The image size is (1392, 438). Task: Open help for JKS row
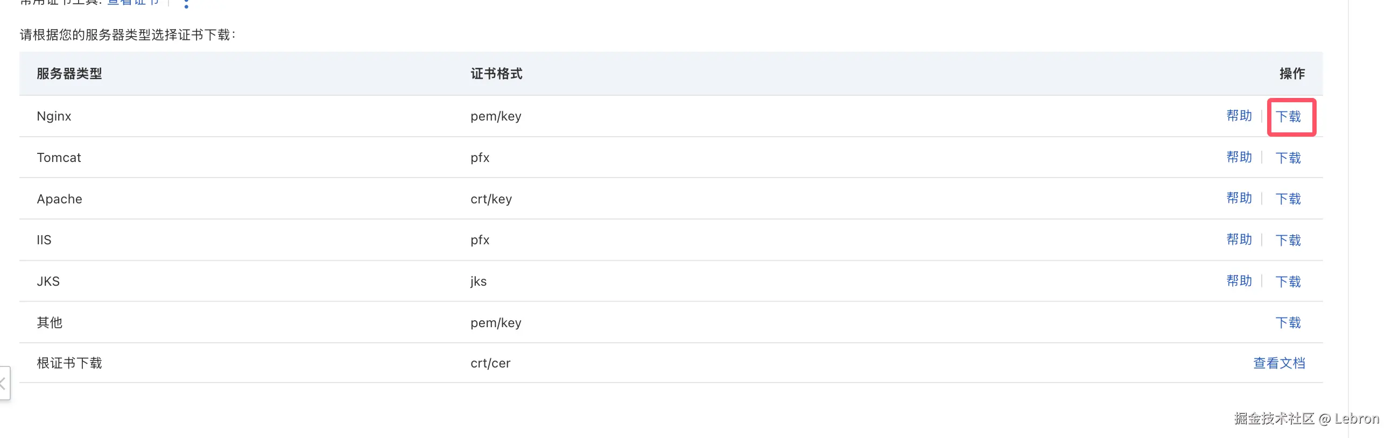1239,281
